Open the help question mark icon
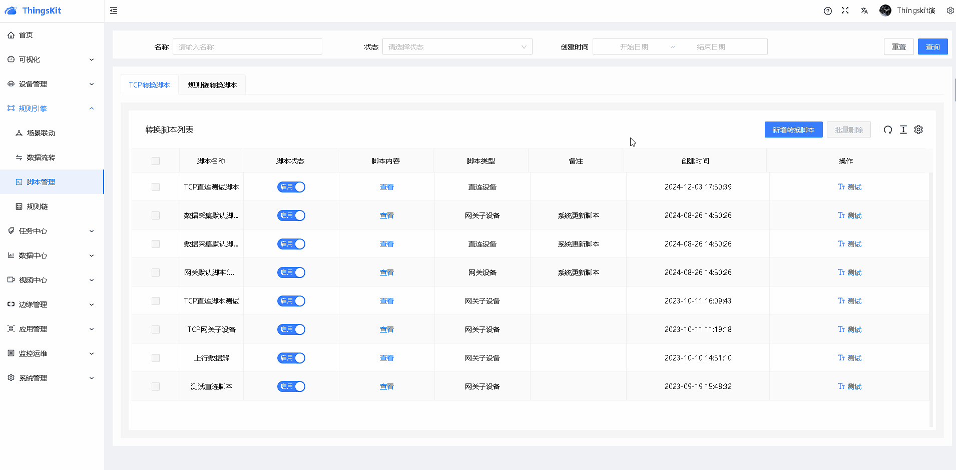The height and width of the screenshot is (470, 956). click(x=827, y=11)
